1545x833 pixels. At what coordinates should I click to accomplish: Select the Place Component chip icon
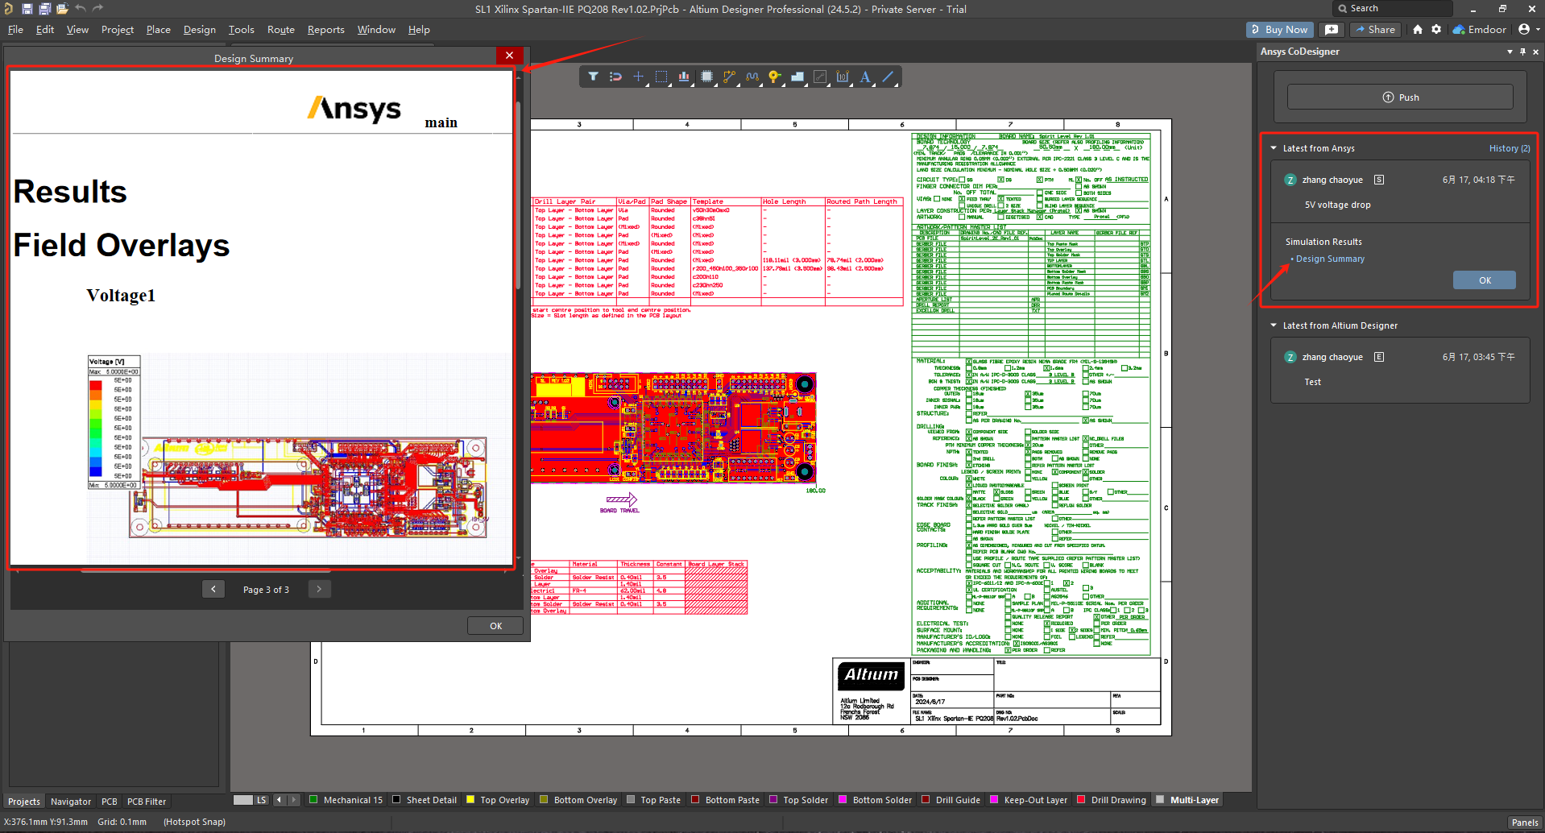click(706, 77)
